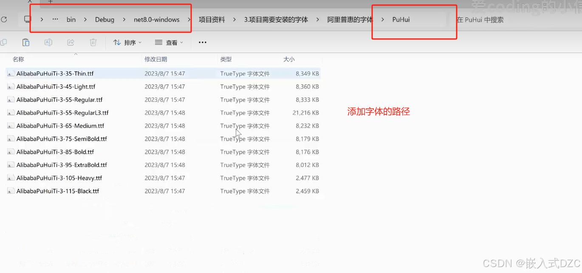582x273 pixels.
Task: Click the 2,477 KB size cell
Action: click(308, 178)
